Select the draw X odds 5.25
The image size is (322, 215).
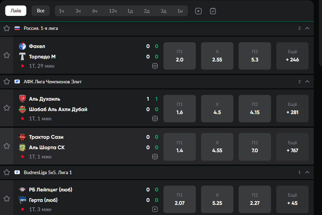pyautogui.click(x=217, y=200)
